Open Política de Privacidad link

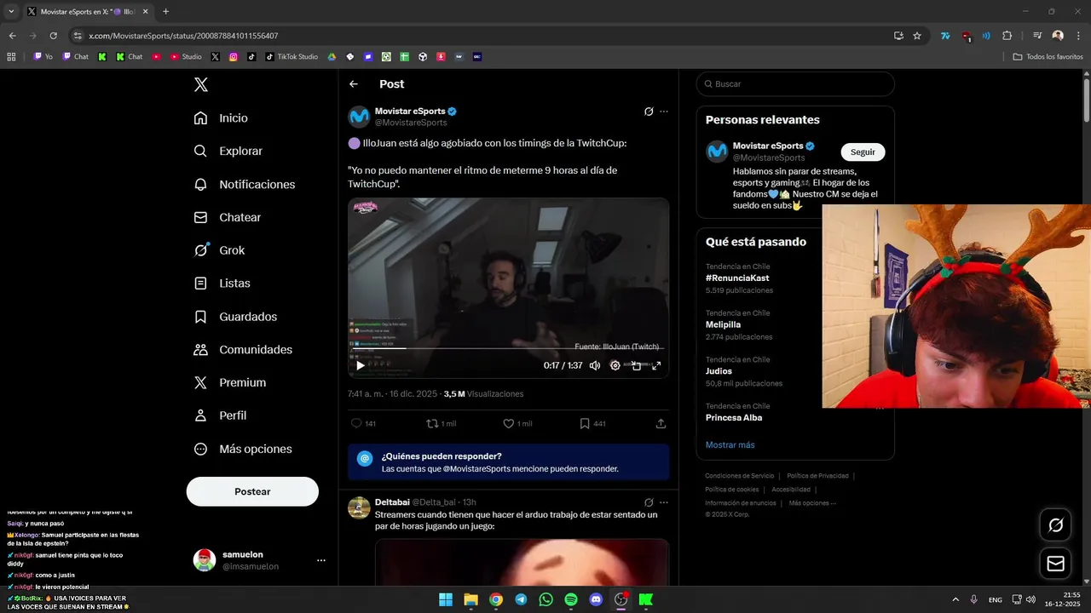[817, 476]
